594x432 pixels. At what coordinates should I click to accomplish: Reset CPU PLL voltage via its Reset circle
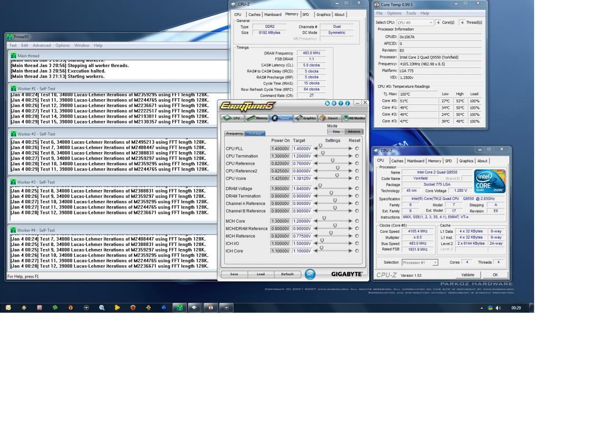click(x=357, y=149)
